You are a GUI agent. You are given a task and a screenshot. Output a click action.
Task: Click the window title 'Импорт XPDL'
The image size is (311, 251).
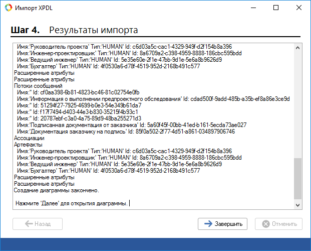pyautogui.click(x=34, y=8)
